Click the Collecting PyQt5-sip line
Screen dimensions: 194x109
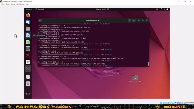52,57
